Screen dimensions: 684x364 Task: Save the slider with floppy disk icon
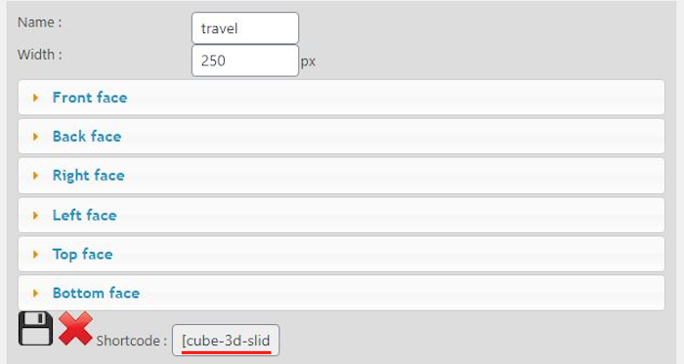[x=36, y=329]
